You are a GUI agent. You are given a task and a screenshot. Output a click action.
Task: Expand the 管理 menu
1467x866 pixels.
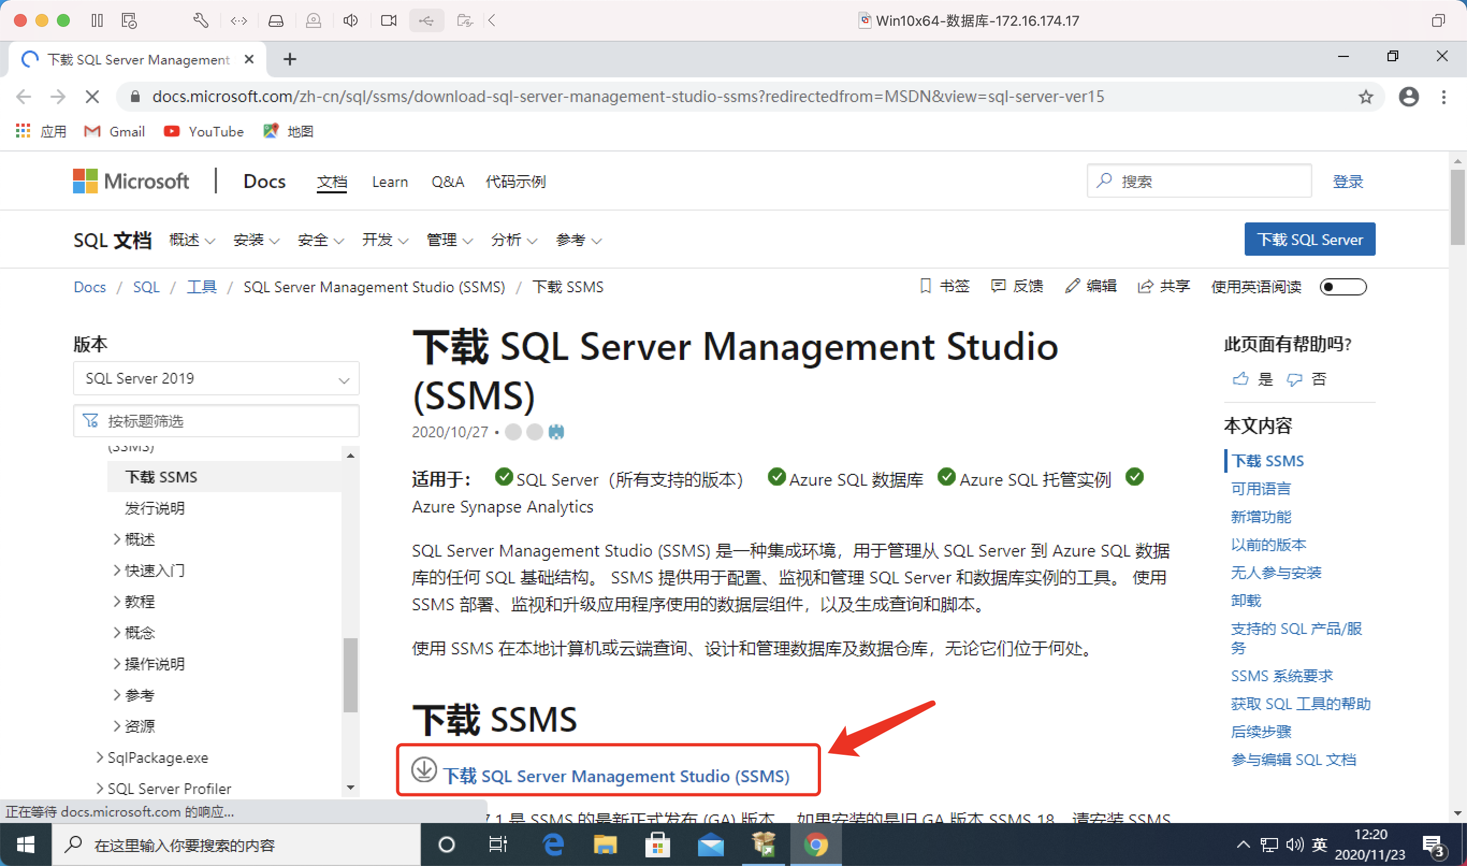pyautogui.click(x=449, y=240)
